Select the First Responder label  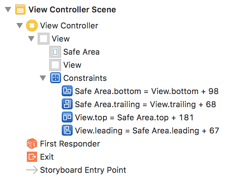coord(70,144)
